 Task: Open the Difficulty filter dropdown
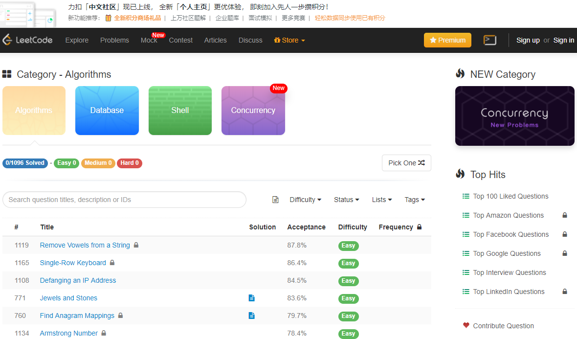pyautogui.click(x=305, y=199)
